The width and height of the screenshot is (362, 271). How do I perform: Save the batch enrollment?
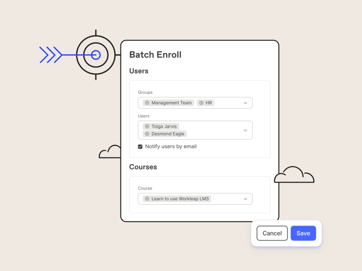pyautogui.click(x=303, y=233)
